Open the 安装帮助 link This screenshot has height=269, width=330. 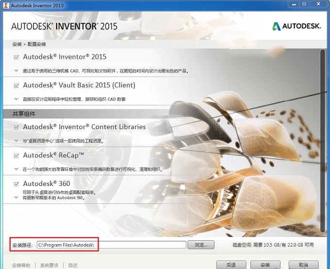(x=21, y=266)
